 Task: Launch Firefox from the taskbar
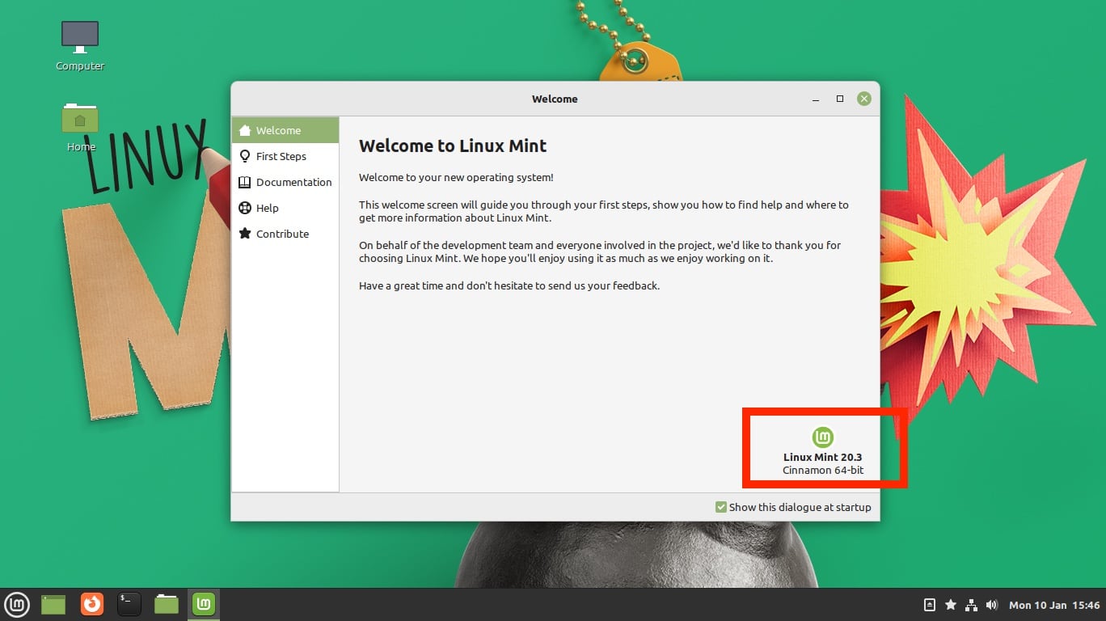[92, 604]
